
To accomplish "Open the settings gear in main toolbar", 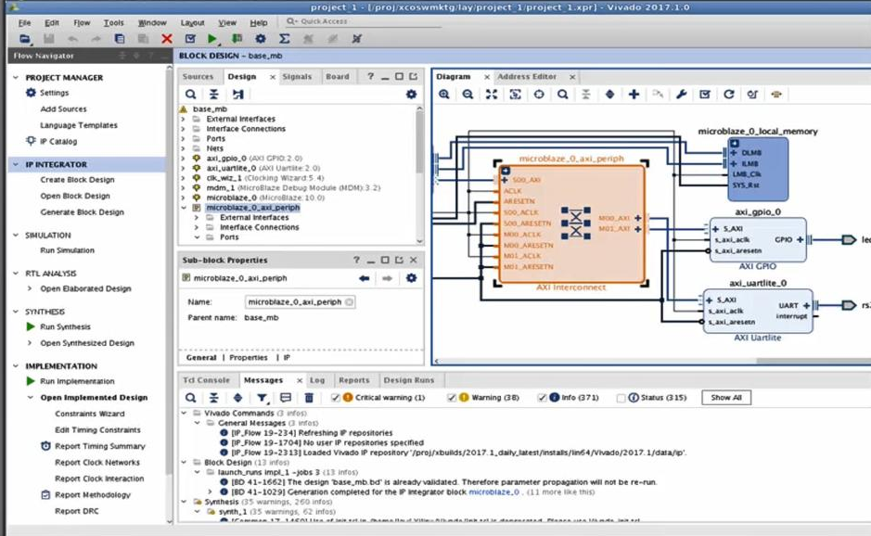I will coord(261,38).
